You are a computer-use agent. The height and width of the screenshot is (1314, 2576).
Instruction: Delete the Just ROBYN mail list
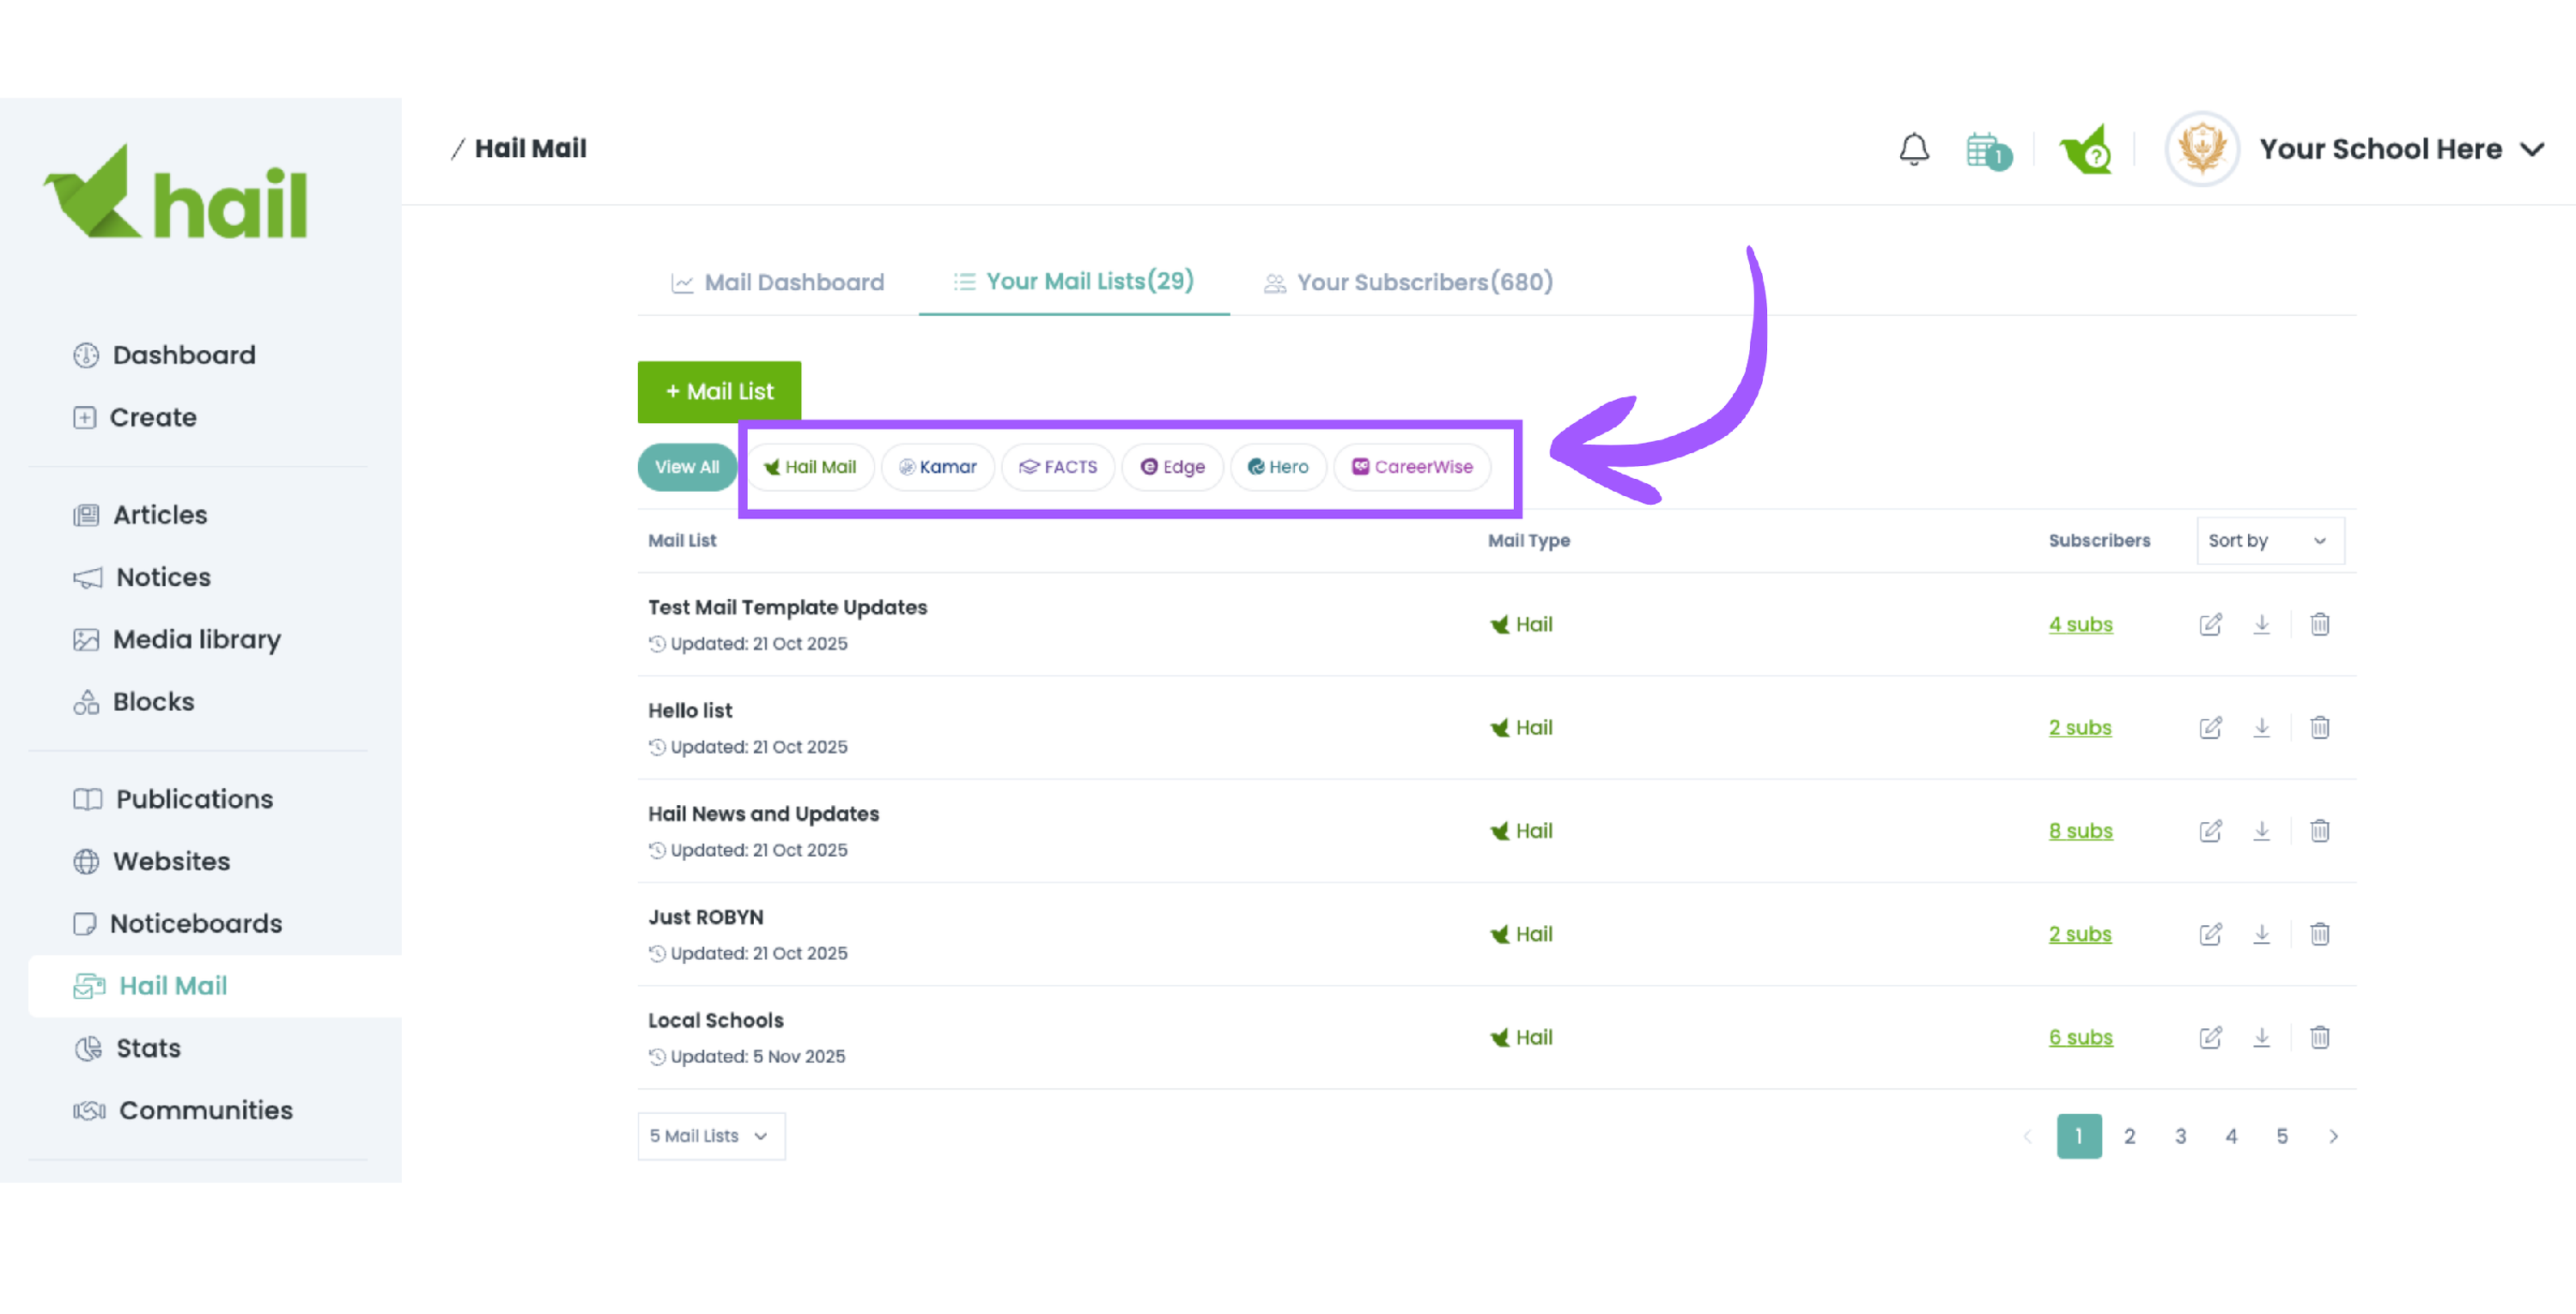coord(2319,935)
